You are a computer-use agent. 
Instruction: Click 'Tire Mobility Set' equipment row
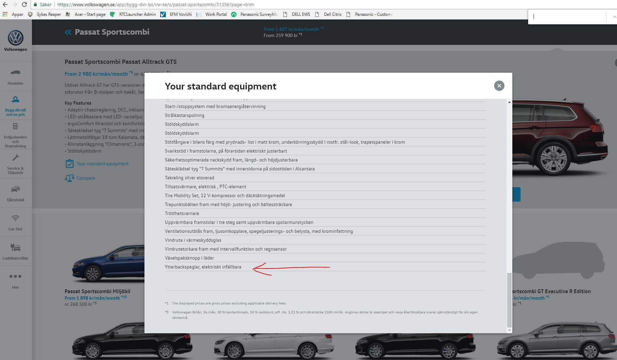pyautogui.click(x=325, y=195)
